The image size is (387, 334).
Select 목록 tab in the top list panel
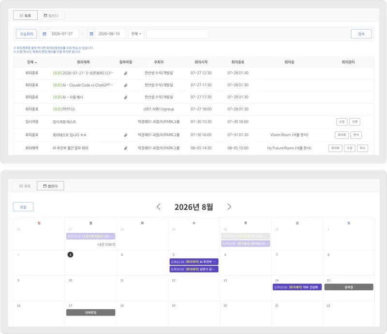tap(26, 16)
